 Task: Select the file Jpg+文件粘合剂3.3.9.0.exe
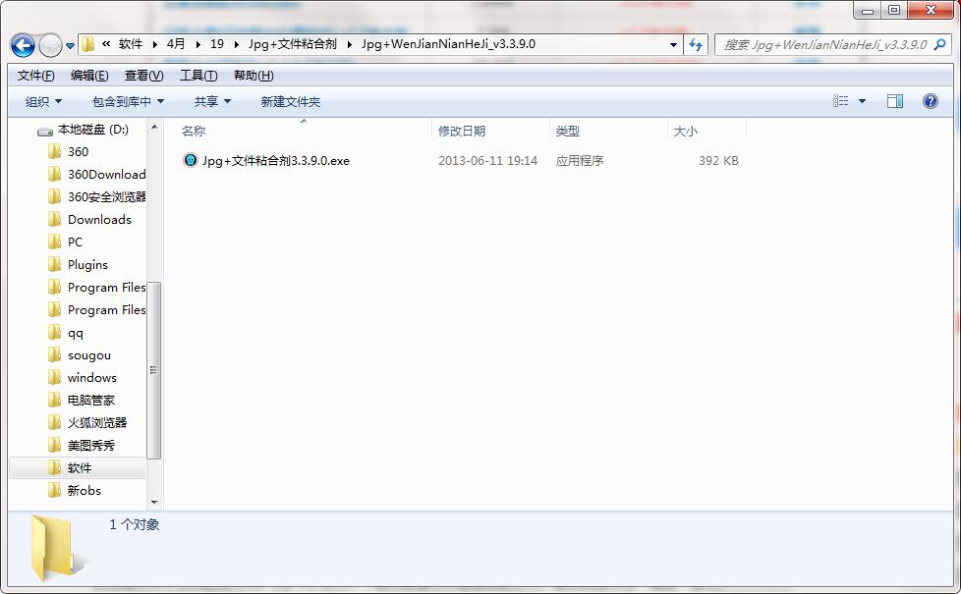click(x=276, y=161)
